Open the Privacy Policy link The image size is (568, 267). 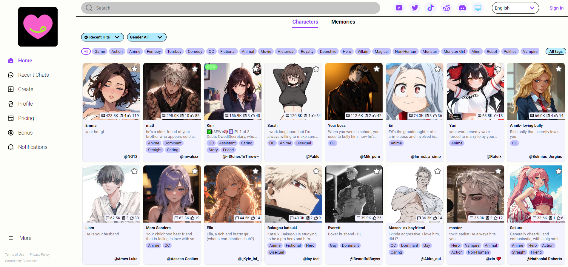(x=40, y=254)
